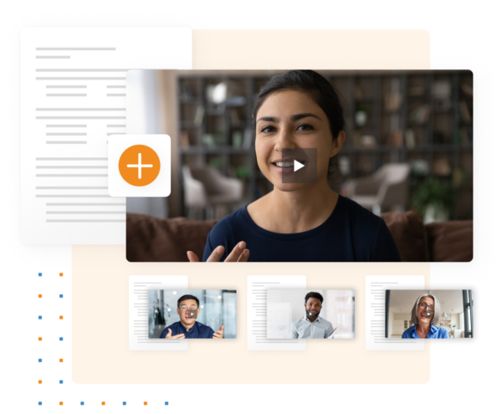Play the video of the grey-haired woman
The width and height of the screenshot is (502, 414).
click(428, 314)
